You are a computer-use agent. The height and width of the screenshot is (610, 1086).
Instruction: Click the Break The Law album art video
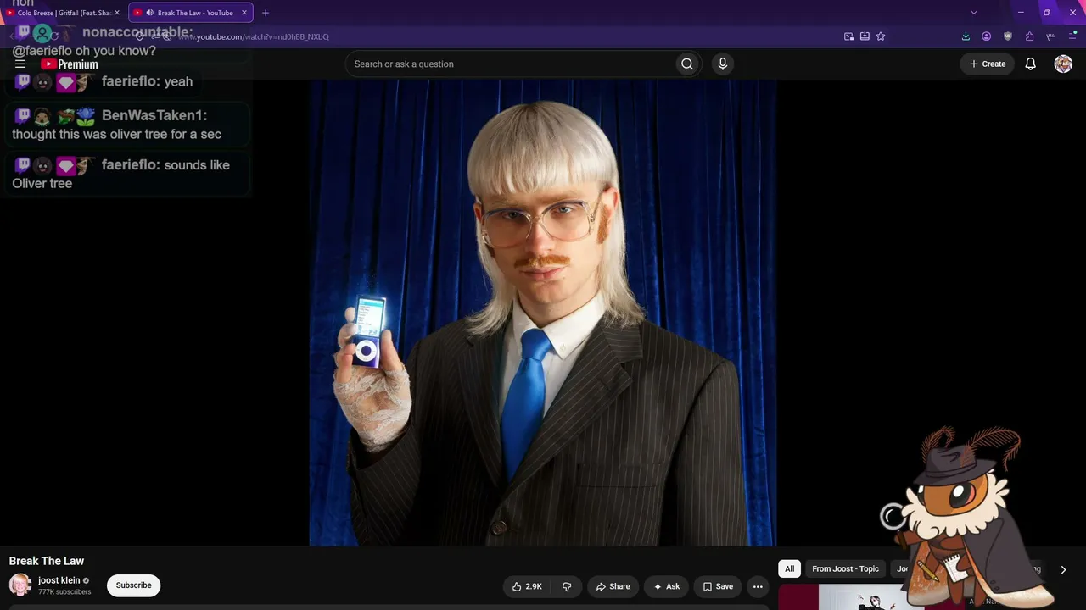543,313
